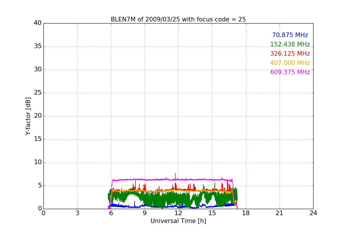Viewport: 348px width, 232px height.
Task: Click the x-axis tick label 9
Action: [x=145, y=213]
